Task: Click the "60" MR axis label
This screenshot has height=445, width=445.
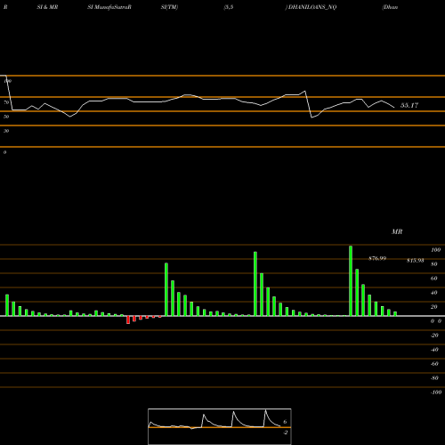Action: pos(434,279)
